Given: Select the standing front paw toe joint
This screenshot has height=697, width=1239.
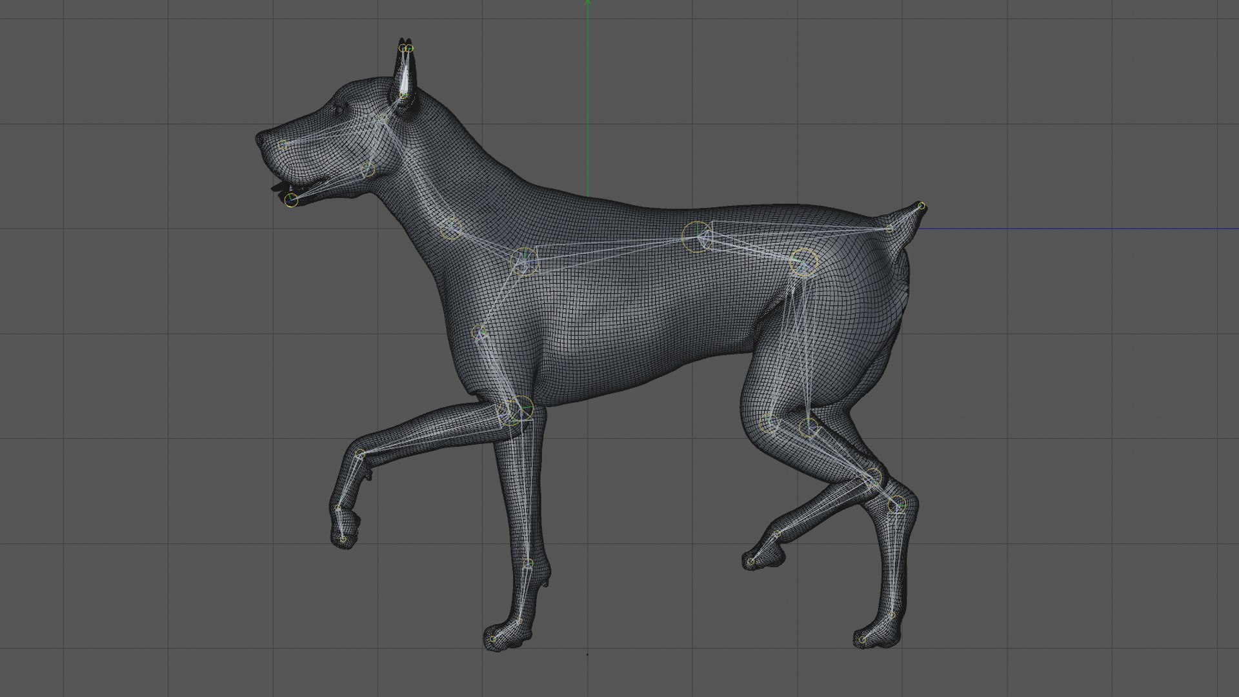Looking at the screenshot, I should pyautogui.click(x=493, y=640).
